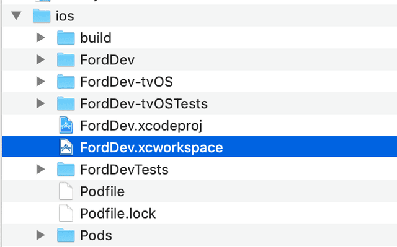Expand the FordDev folder triangle
397x247 pixels.
[x=40, y=59]
